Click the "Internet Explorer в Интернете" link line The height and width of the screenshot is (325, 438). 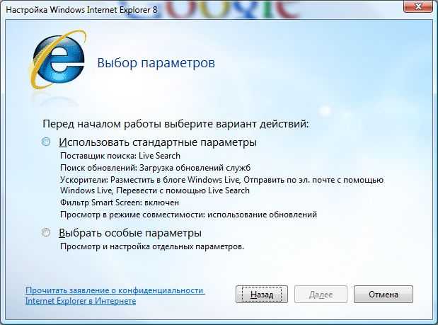(x=81, y=301)
